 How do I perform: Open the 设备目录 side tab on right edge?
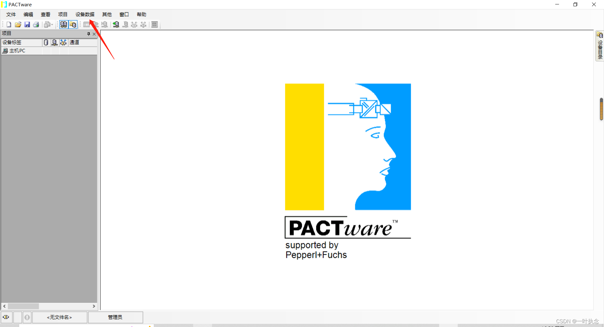(600, 46)
